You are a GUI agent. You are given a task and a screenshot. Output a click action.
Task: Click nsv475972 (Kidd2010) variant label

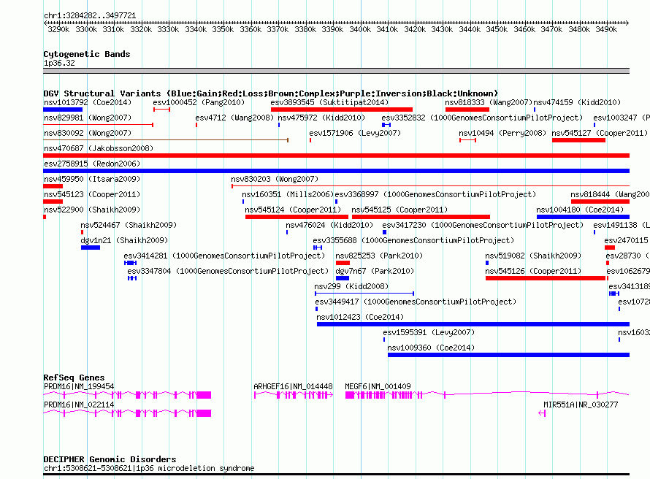(x=321, y=118)
